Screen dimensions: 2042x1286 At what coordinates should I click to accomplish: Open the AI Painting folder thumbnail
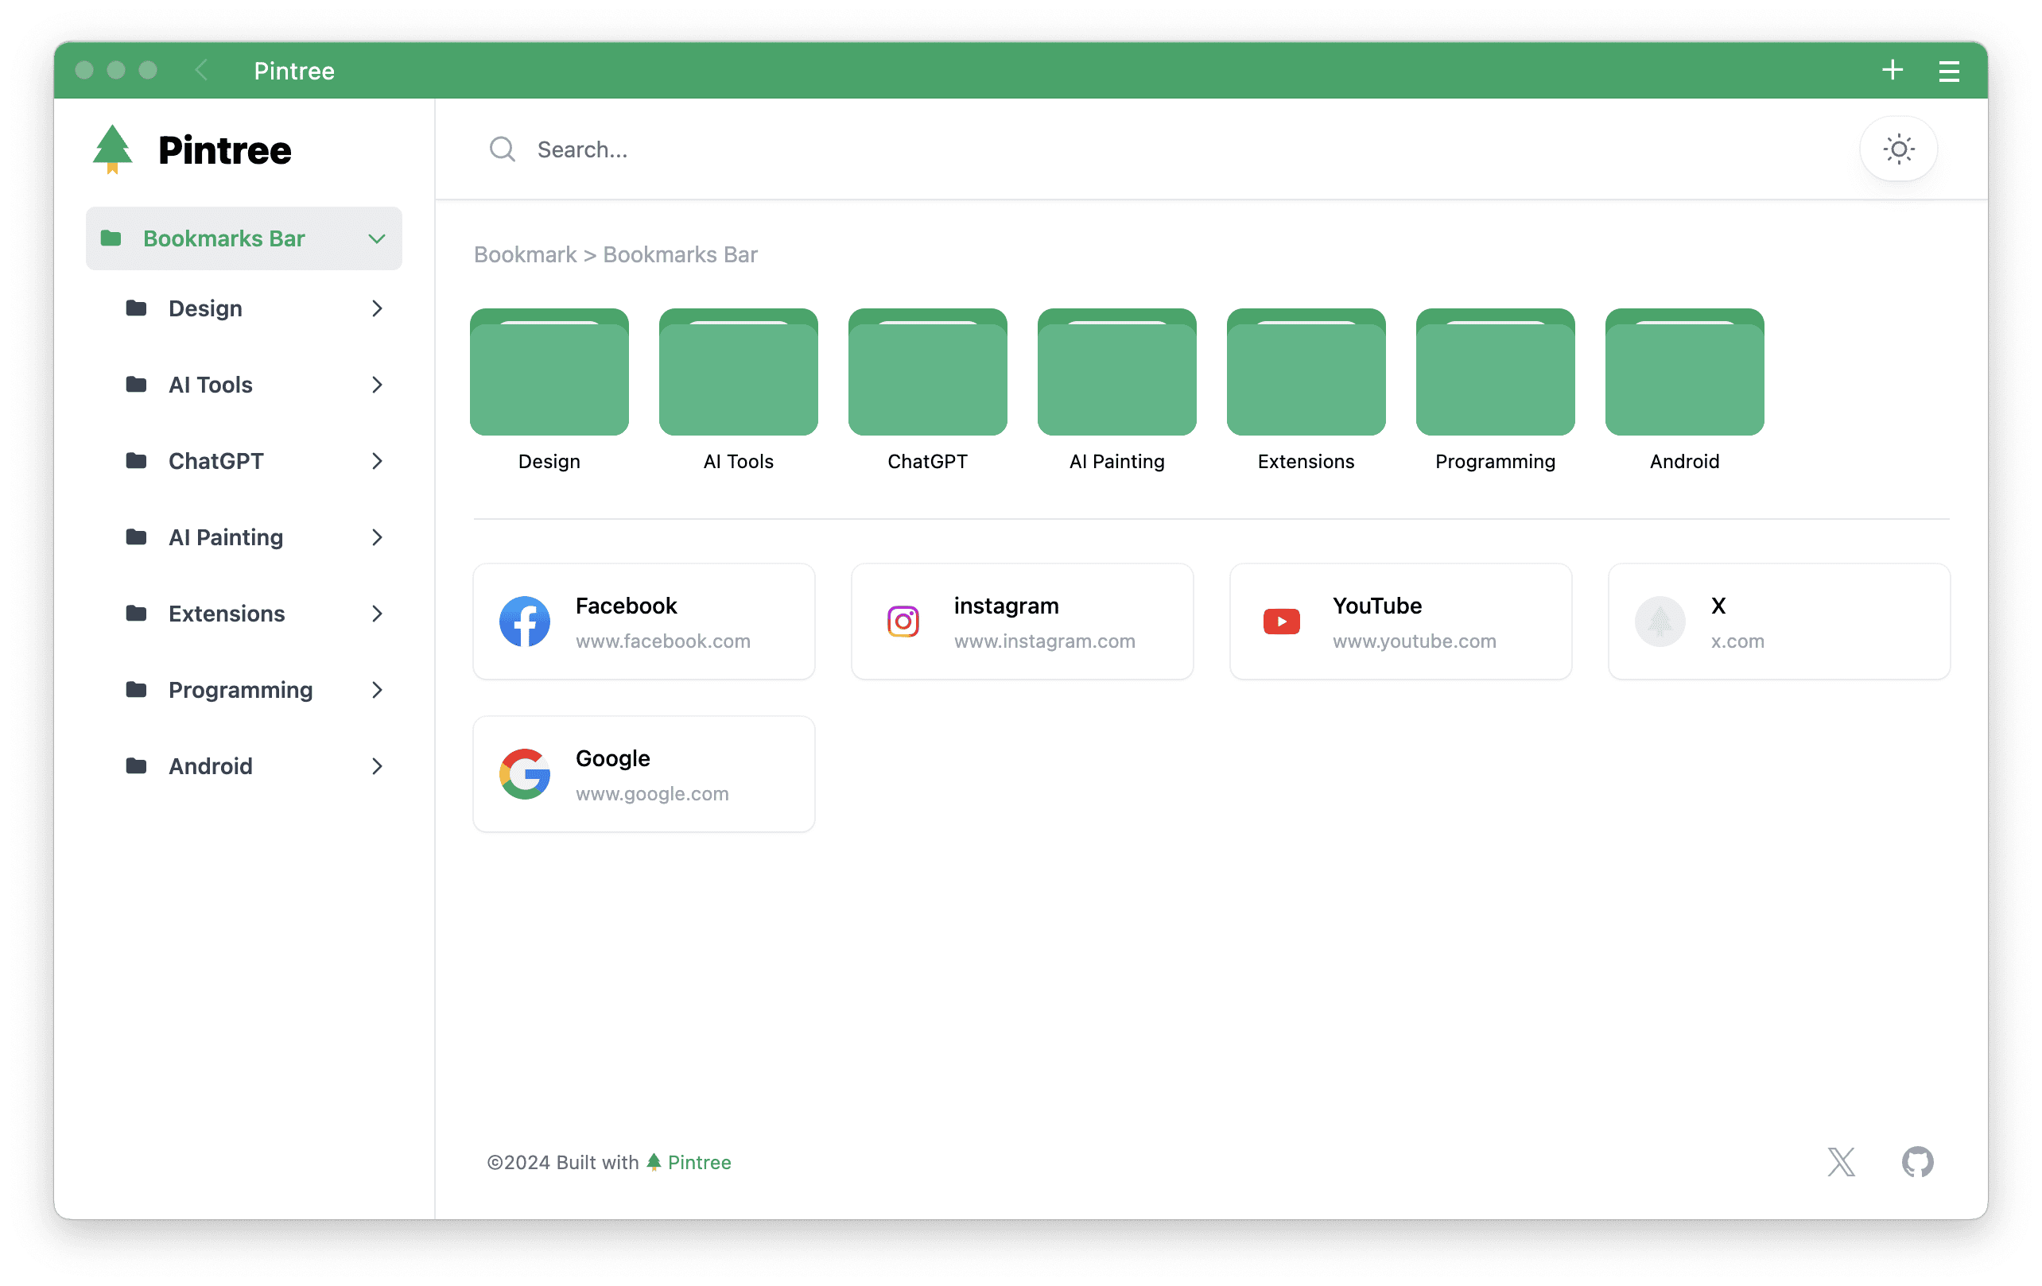tap(1116, 373)
